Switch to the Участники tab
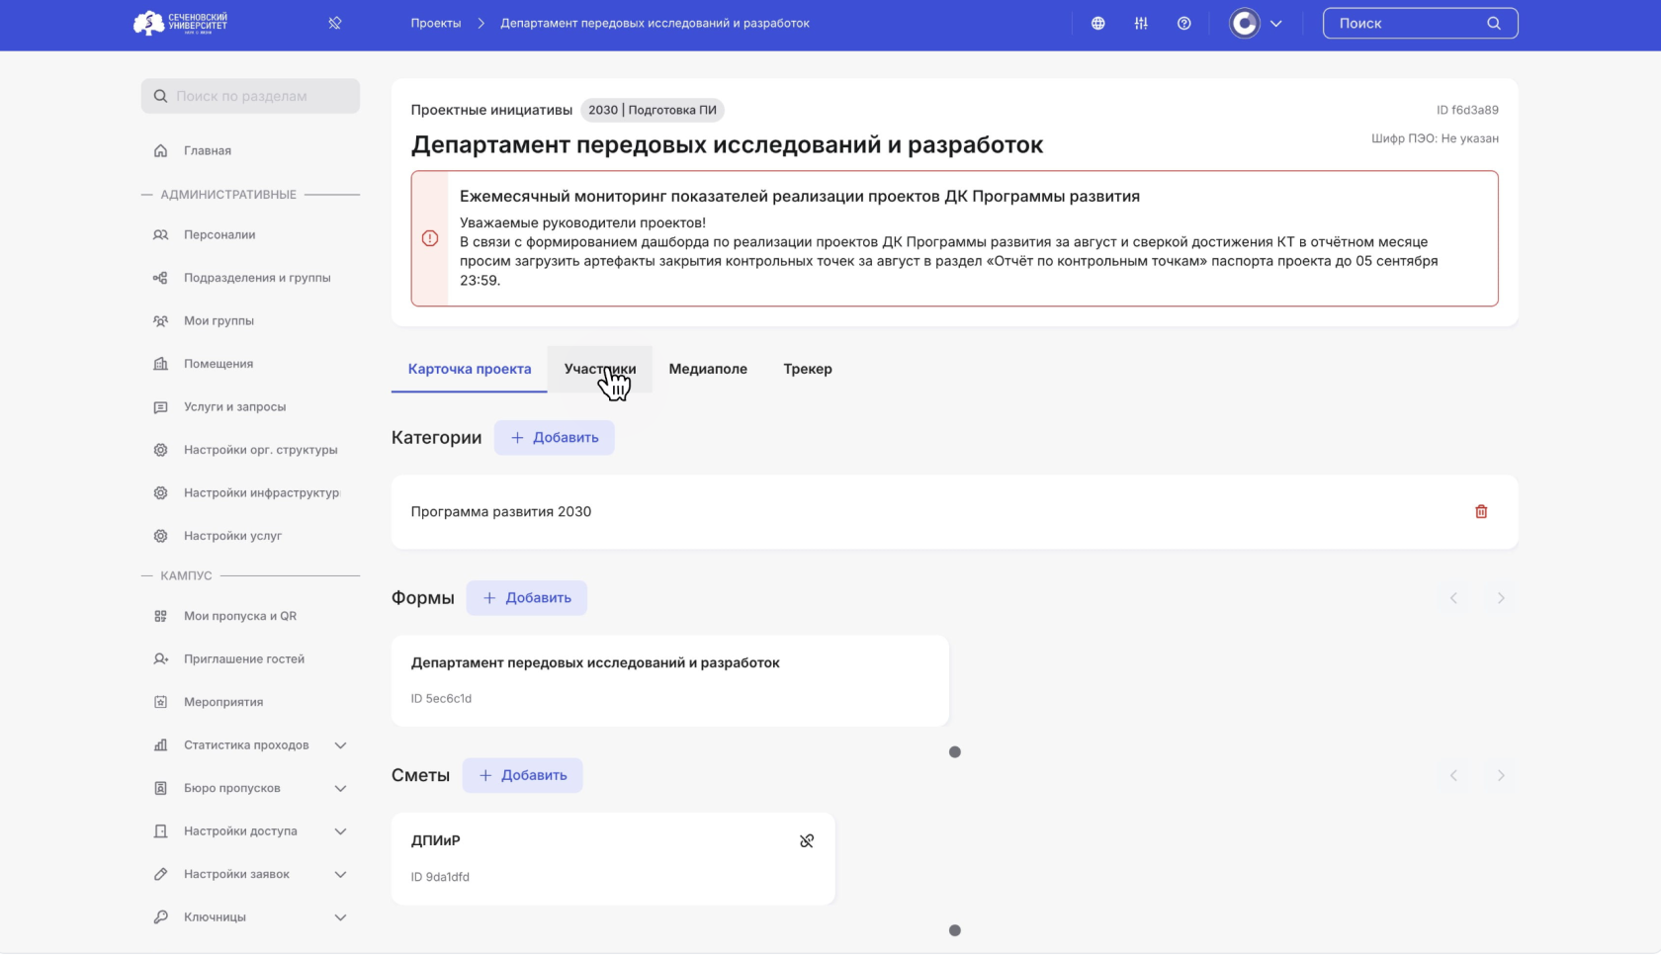The image size is (1661, 958). point(600,369)
